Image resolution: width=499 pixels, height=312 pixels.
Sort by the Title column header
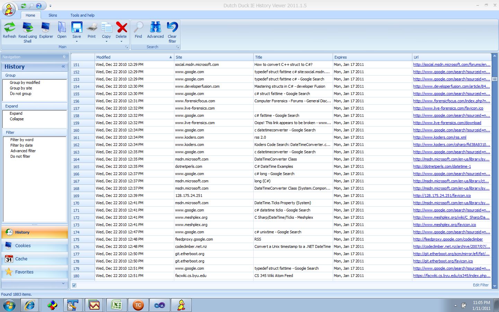pos(293,57)
